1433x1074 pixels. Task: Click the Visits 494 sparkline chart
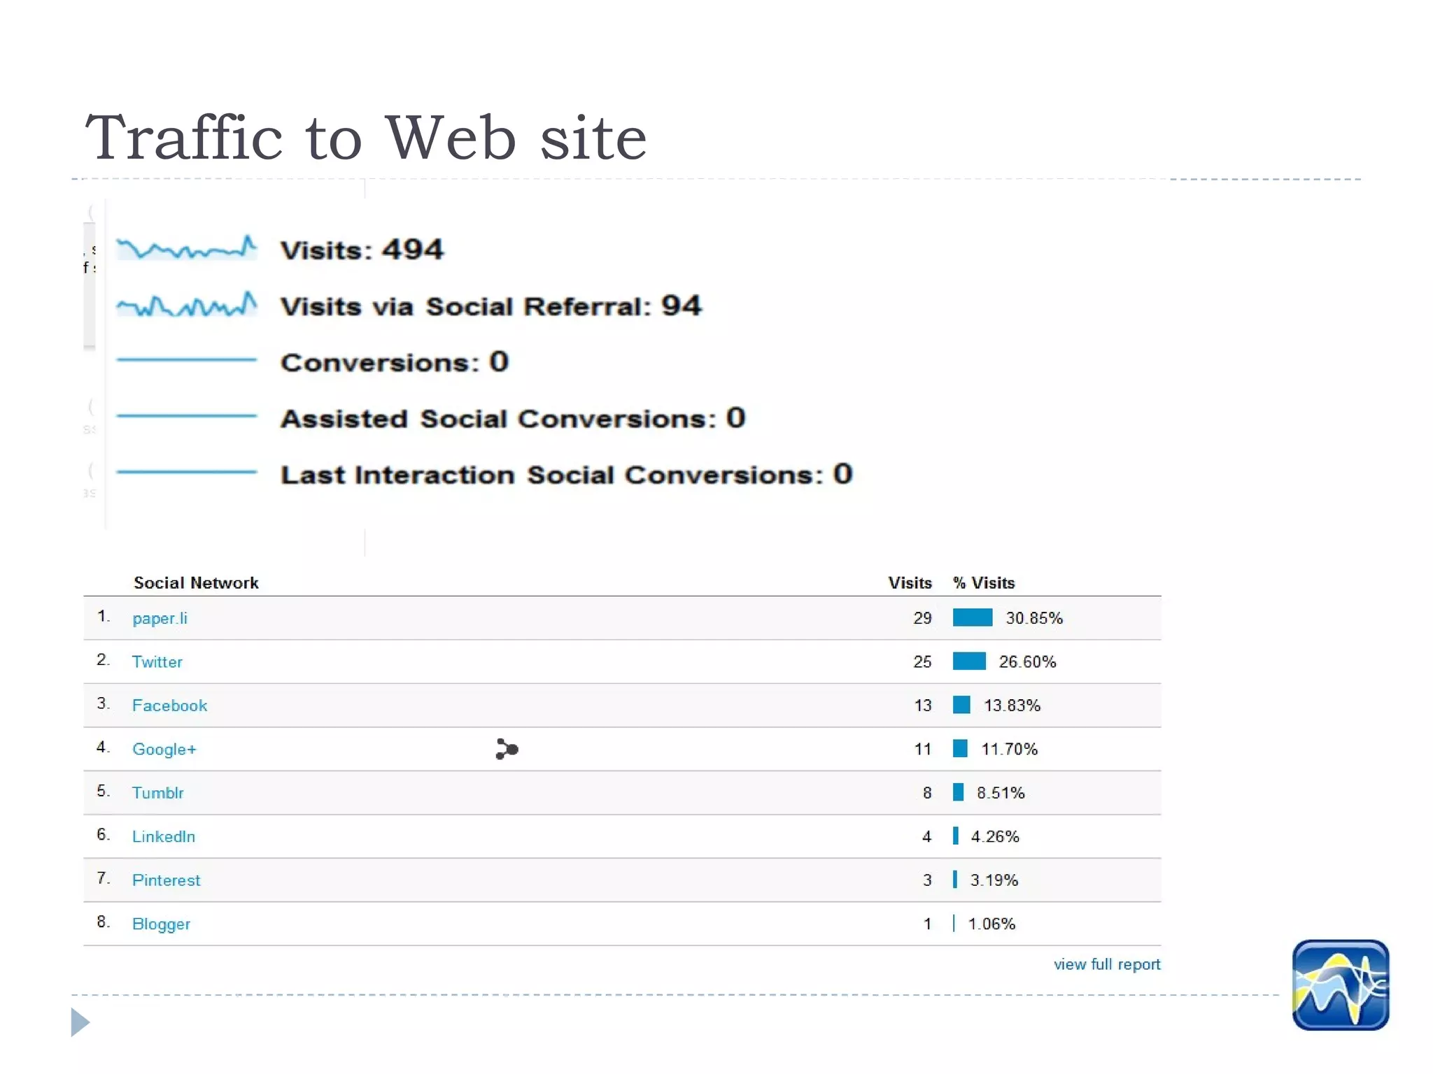coord(186,248)
